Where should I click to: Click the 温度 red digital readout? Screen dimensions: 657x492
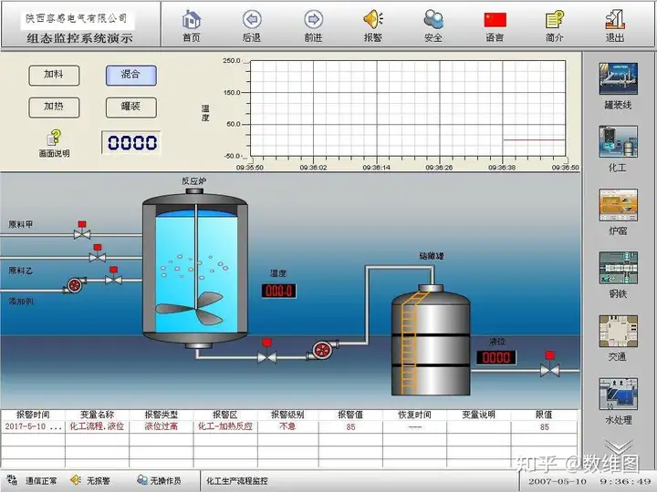tap(279, 291)
